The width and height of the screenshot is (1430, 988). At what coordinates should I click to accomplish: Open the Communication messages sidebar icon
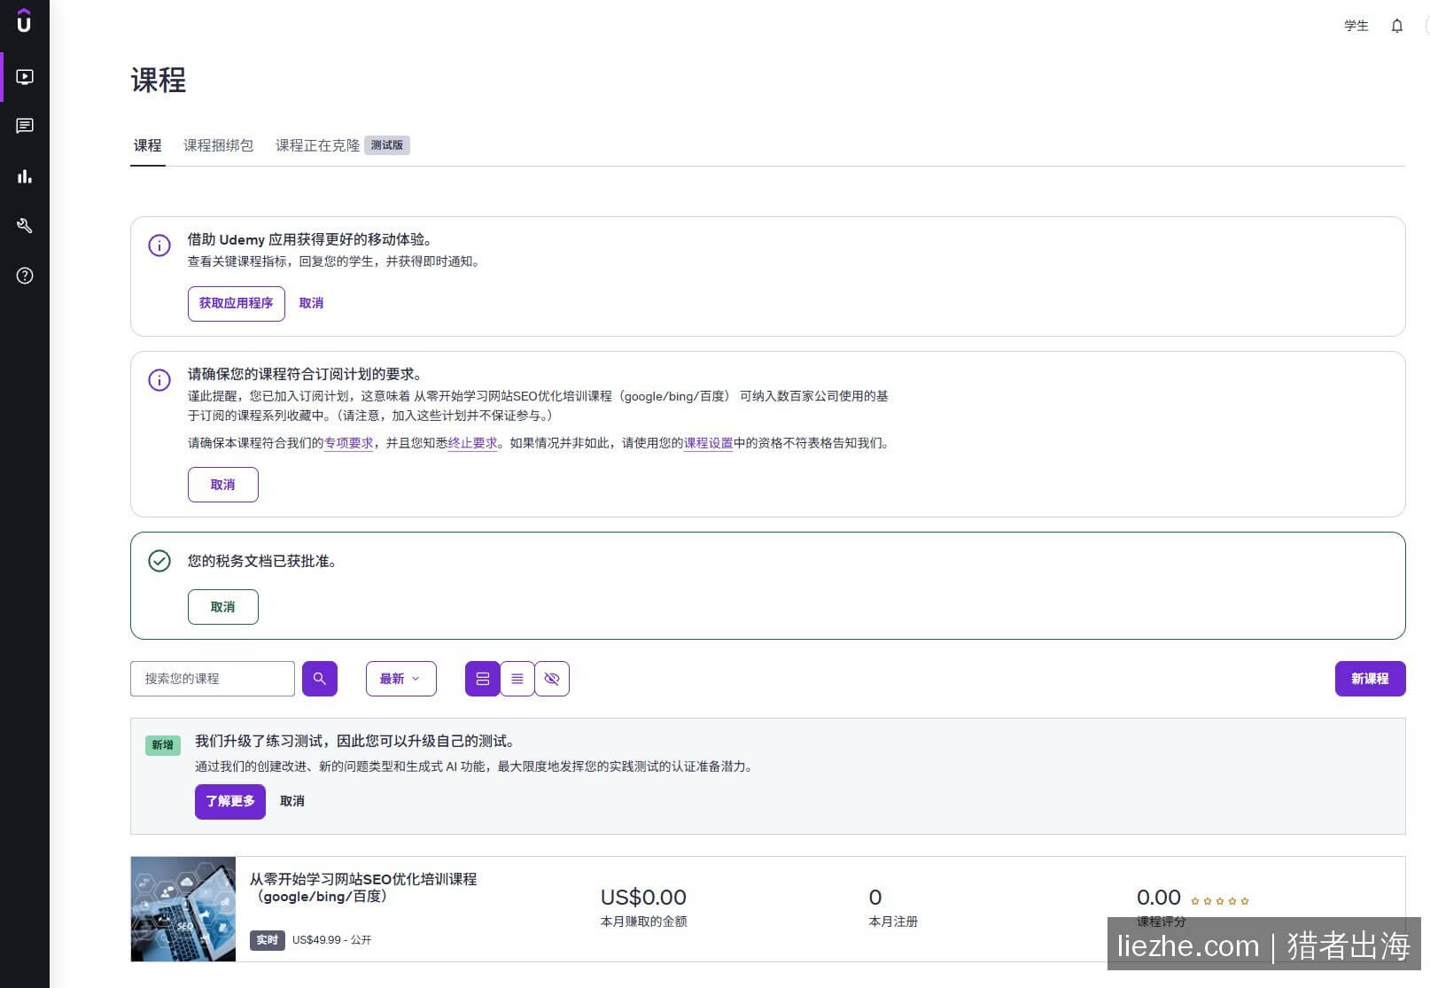[x=25, y=126]
